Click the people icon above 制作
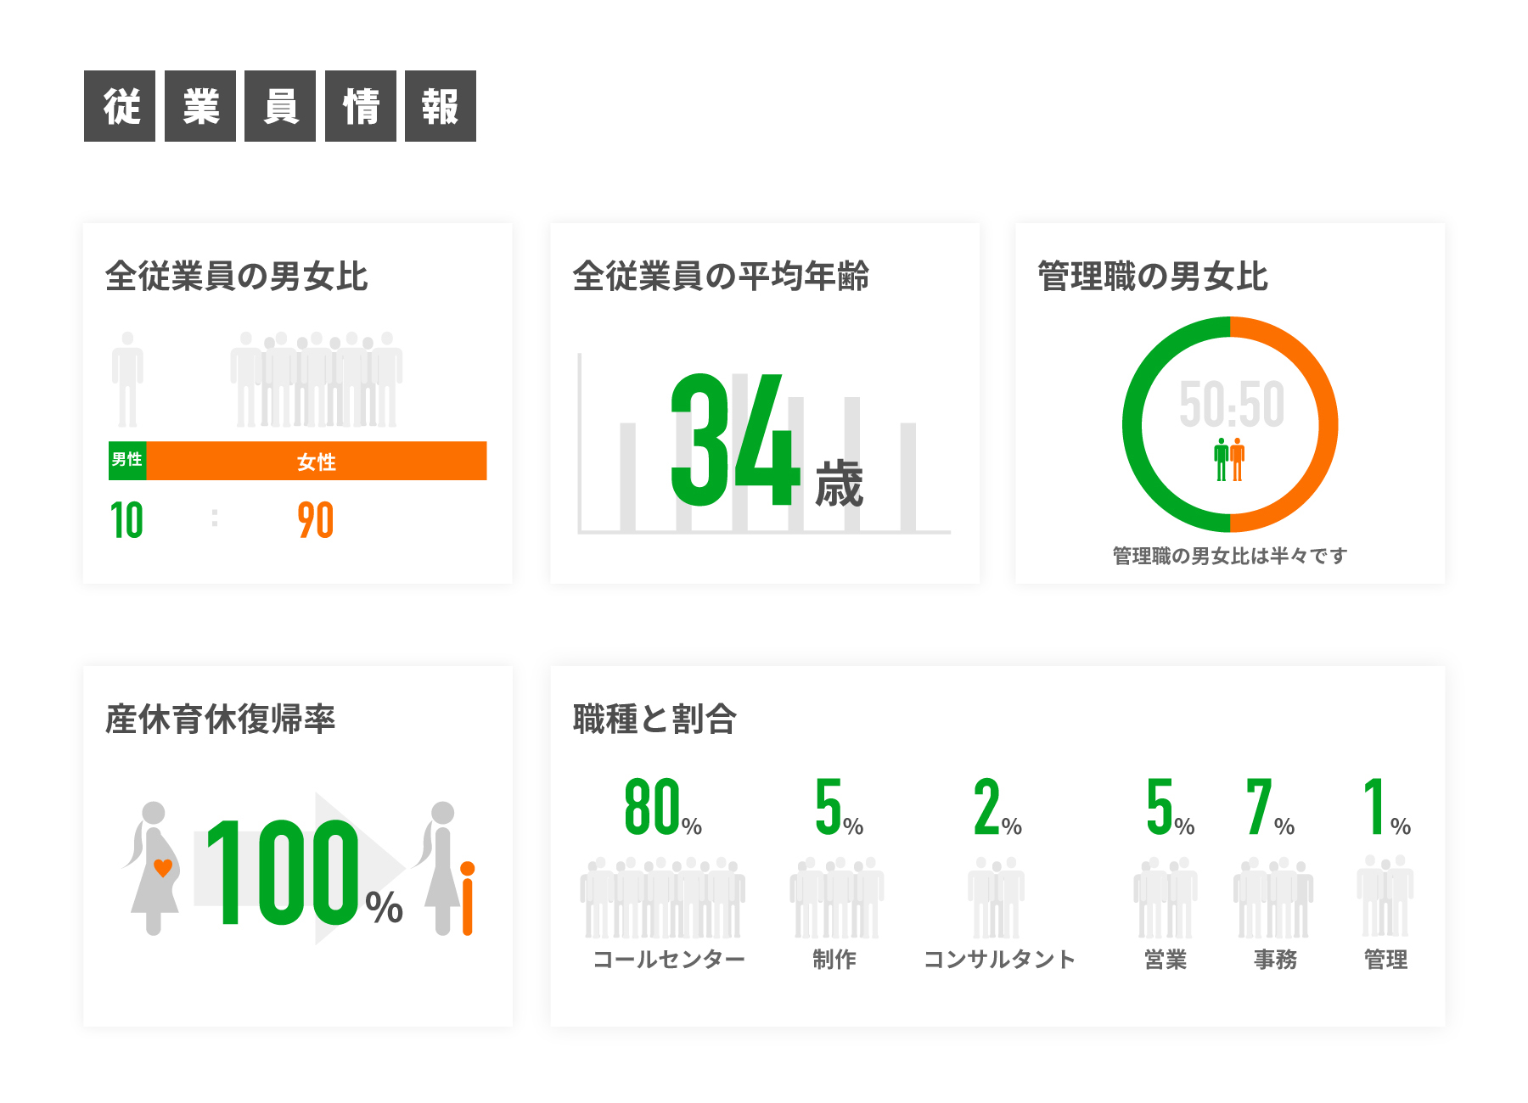 point(837,897)
